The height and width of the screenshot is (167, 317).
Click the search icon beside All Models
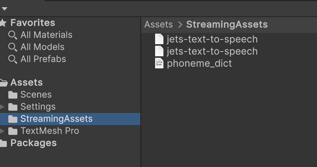click(x=13, y=47)
